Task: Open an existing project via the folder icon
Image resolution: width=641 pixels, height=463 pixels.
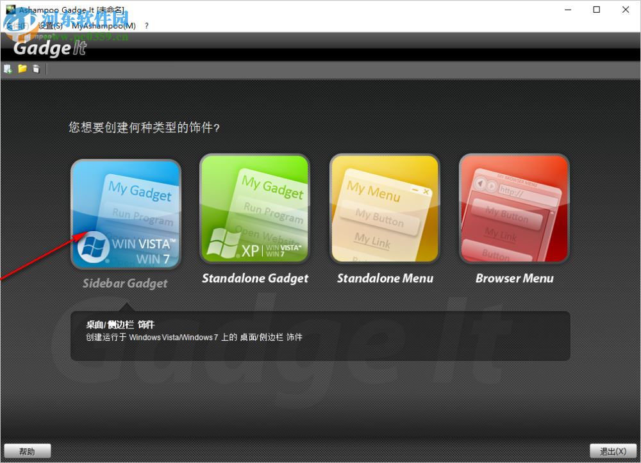Action: pyautogui.click(x=22, y=69)
